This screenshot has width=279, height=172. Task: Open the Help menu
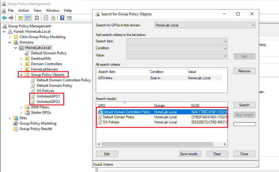[68, 11]
